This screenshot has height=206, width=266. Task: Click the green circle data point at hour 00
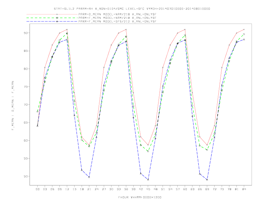38,111
